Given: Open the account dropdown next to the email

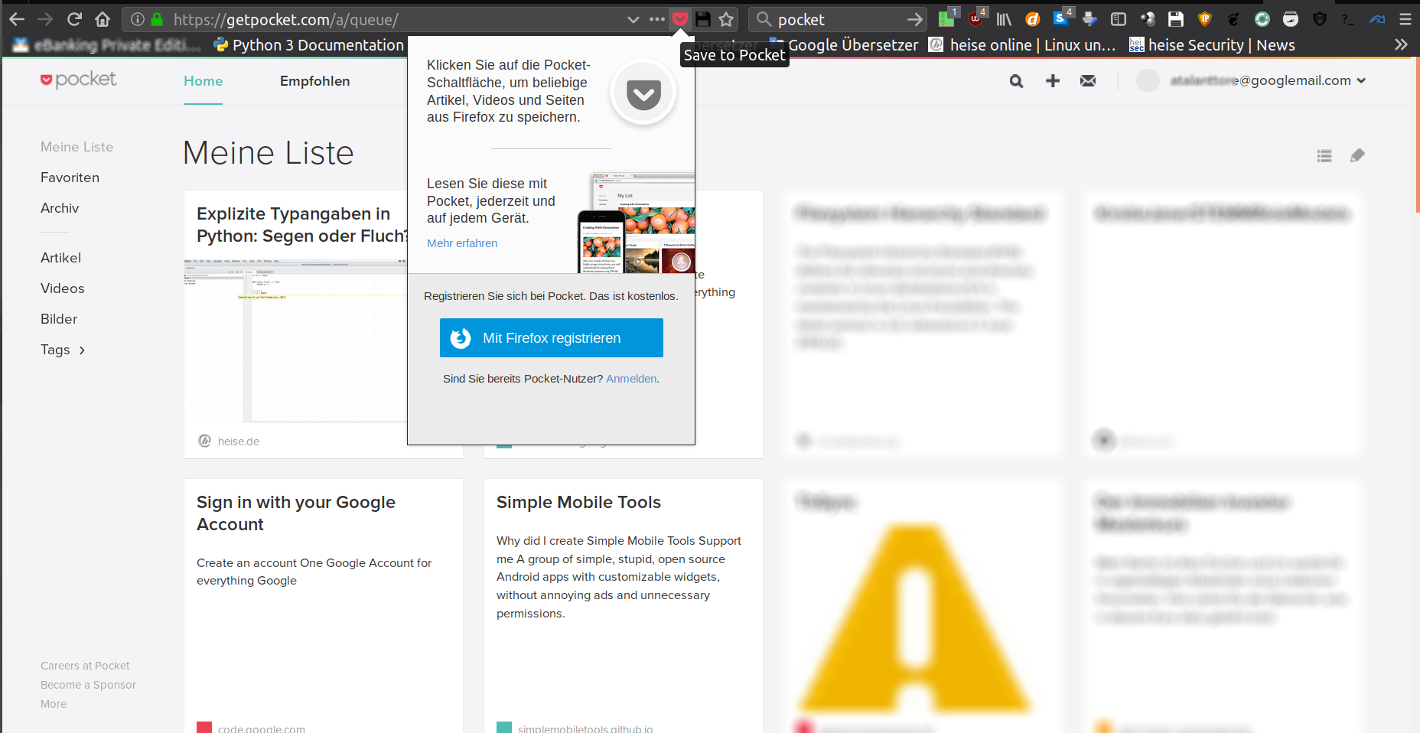Looking at the screenshot, I should [1361, 80].
